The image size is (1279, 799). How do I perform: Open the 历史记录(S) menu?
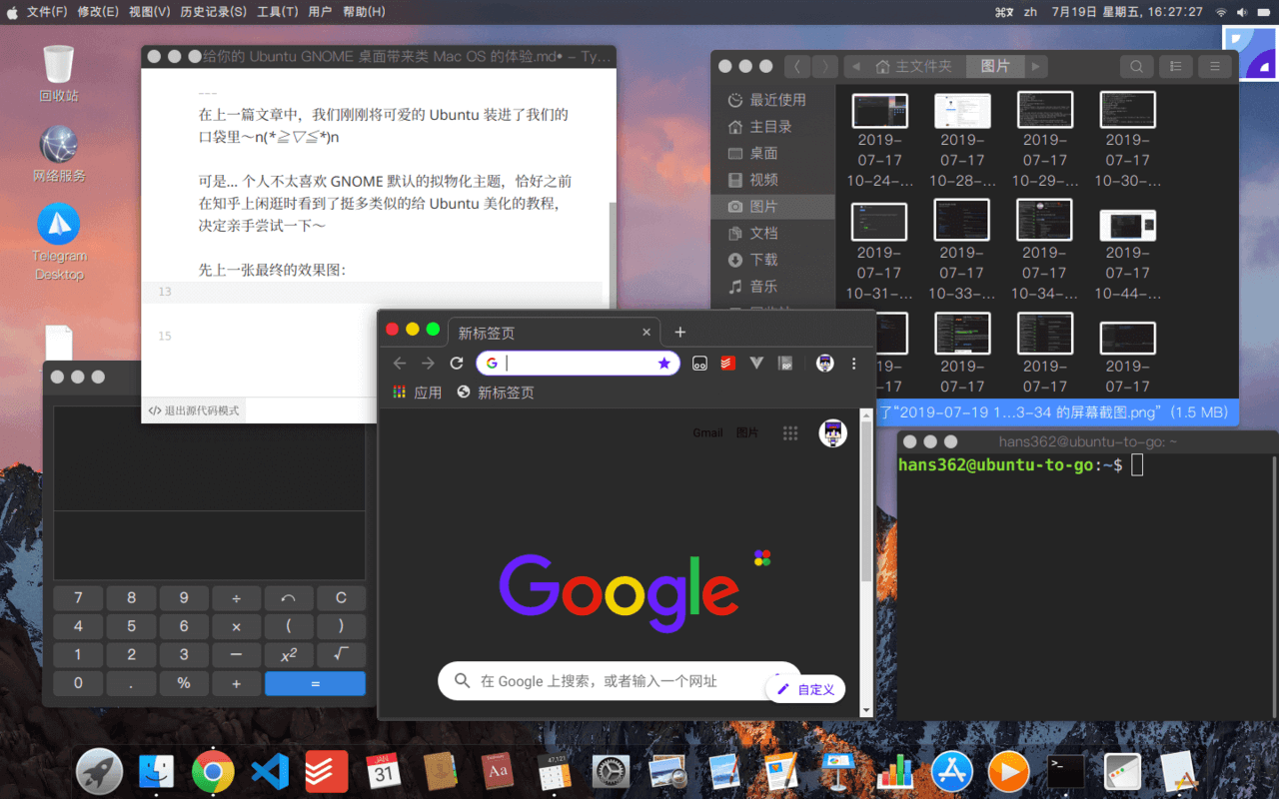pos(214,12)
